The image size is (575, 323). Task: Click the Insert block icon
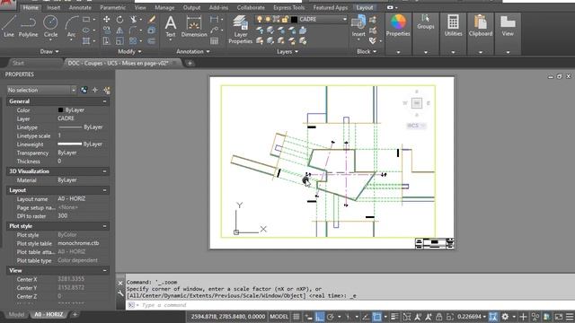(358, 26)
